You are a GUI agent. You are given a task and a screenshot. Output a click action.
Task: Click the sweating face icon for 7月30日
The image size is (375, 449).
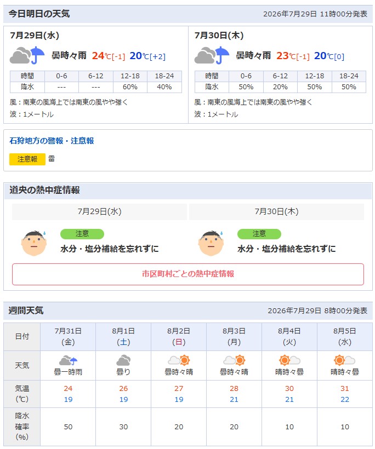[211, 243]
